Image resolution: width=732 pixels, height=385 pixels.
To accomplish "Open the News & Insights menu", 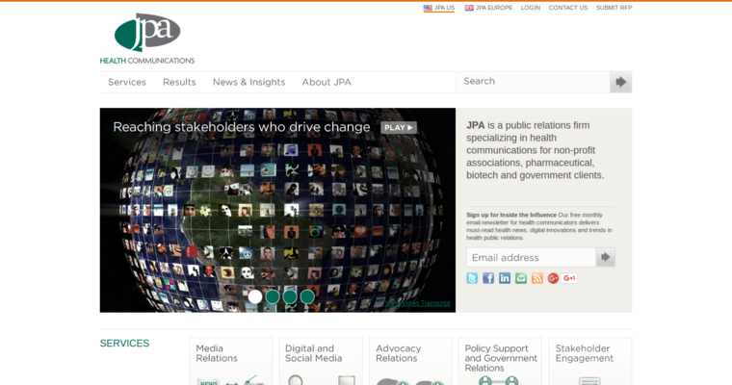I will tap(248, 82).
